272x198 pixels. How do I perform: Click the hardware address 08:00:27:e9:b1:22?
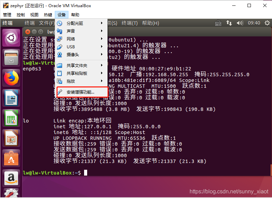[165, 69]
